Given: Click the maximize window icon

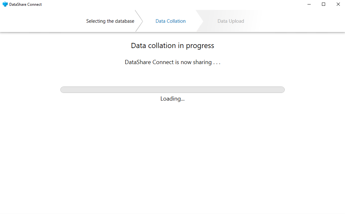Looking at the screenshot, I should 323,4.
